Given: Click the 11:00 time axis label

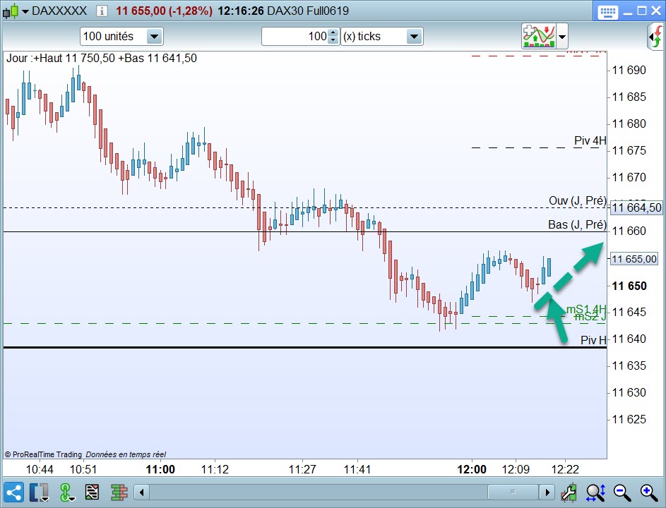Looking at the screenshot, I should pos(160,469).
